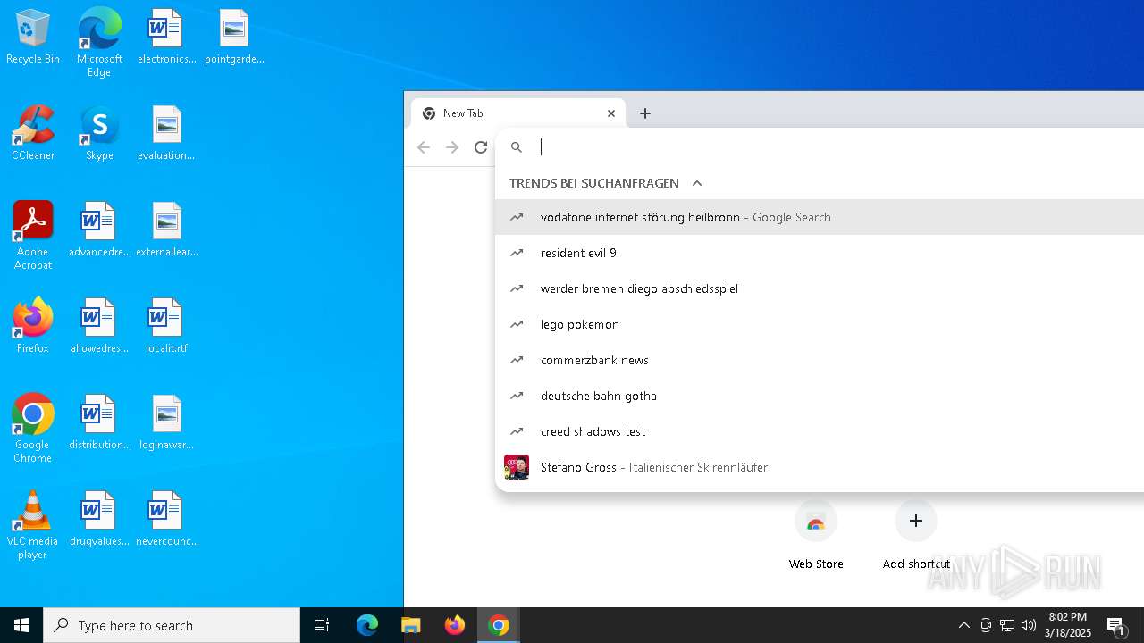The width and height of the screenshot is (1144, 643).
Task: Select the loginawar image file icon
Action: tap(166, 422)
